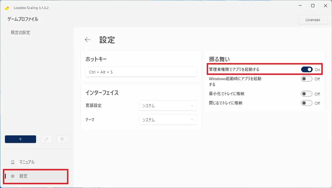
Task: Select the 設定 sidebar menu item
Action: (x=24, y=176)
